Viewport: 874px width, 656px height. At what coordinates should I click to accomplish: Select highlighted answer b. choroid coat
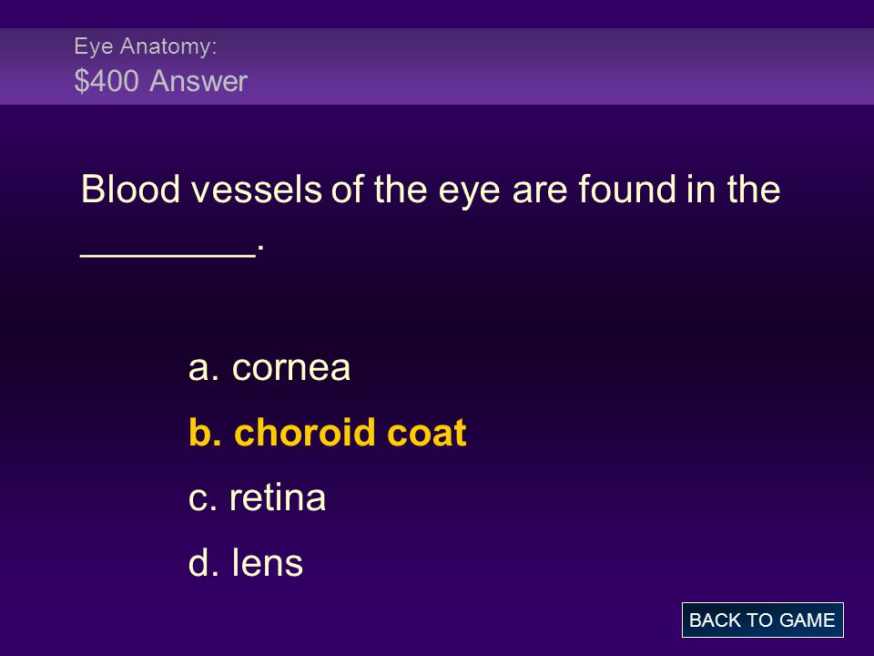[x=327, y=433]
